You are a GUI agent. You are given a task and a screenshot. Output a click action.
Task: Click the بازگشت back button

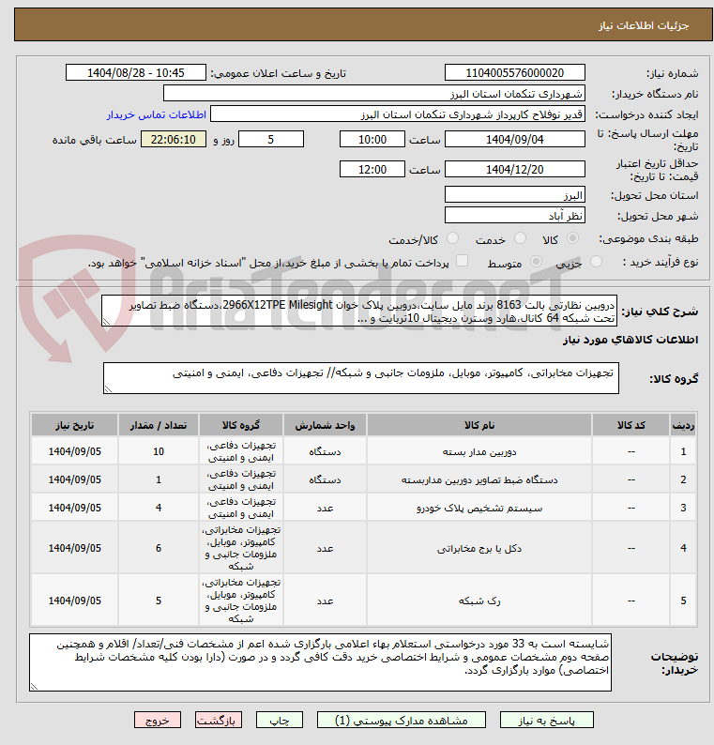(219, 721)
